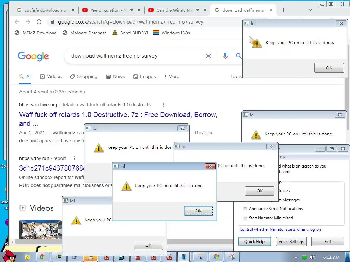The width and height of the screenshot is (350, 262).
Task: Open the 3d1c271c943780768 any.run result
Action: (52, 168)
